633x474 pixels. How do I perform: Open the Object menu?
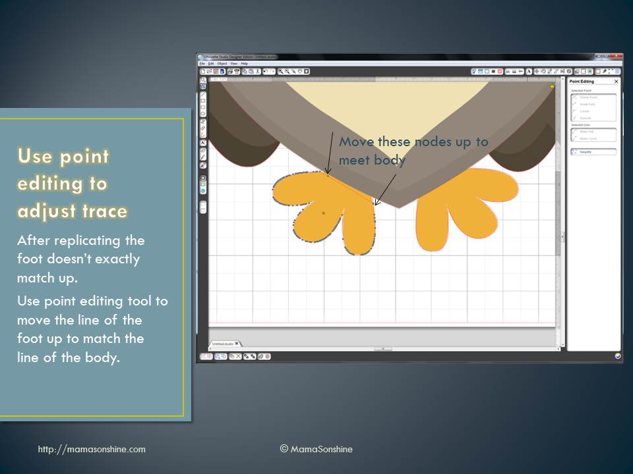(x=222, y=63)
